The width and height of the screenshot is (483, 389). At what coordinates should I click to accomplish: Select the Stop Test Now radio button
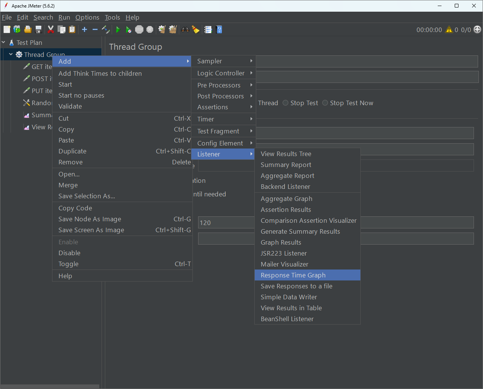click(x=325, y=103)
